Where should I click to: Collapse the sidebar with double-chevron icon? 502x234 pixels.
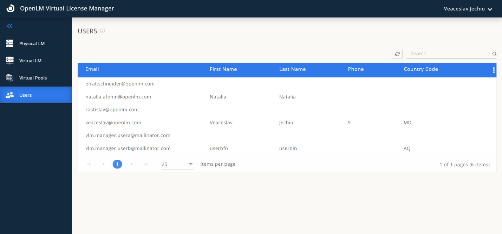10,26
